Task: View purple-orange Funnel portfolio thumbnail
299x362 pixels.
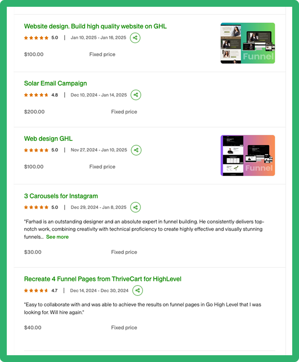Action: click(x=248, y=156)
